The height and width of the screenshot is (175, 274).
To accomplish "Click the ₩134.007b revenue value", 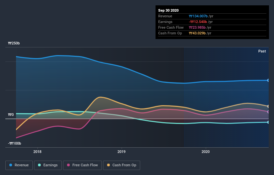I will [198, 16].
